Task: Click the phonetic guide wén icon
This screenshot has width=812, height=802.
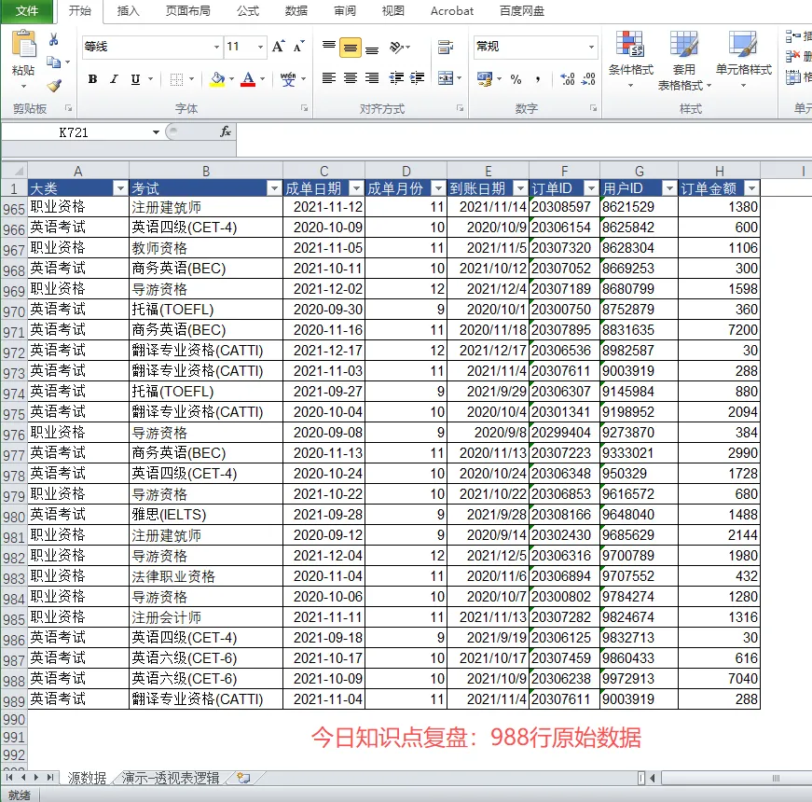Action: [288, 78]
